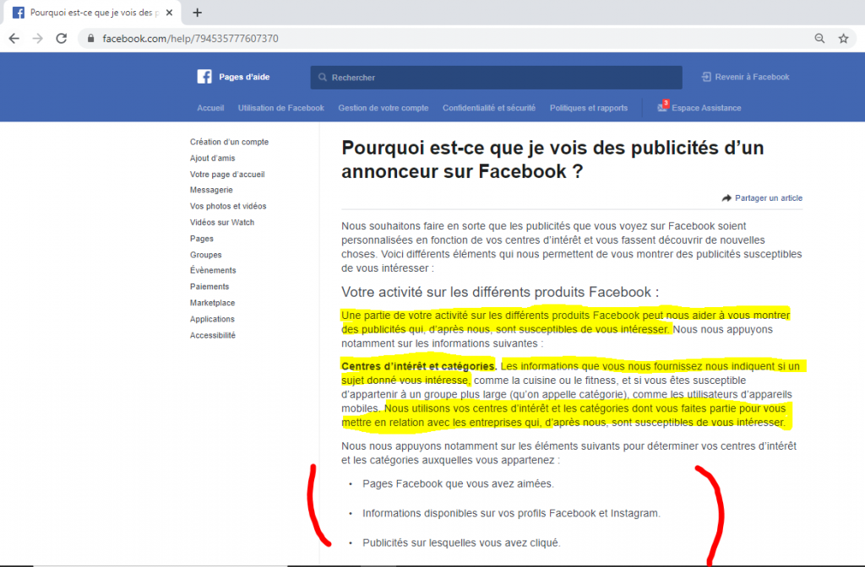The image size is (865, 567).
Task: Click the magnifier icon in Rechercher box
Action: pyautogui.click(x=323, y=77)
